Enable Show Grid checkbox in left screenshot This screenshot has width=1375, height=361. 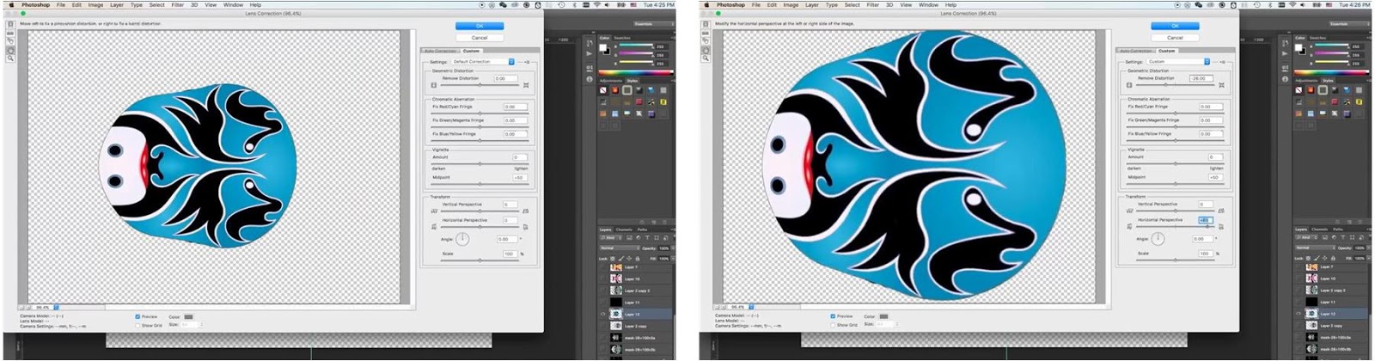(x=137, y=326)
